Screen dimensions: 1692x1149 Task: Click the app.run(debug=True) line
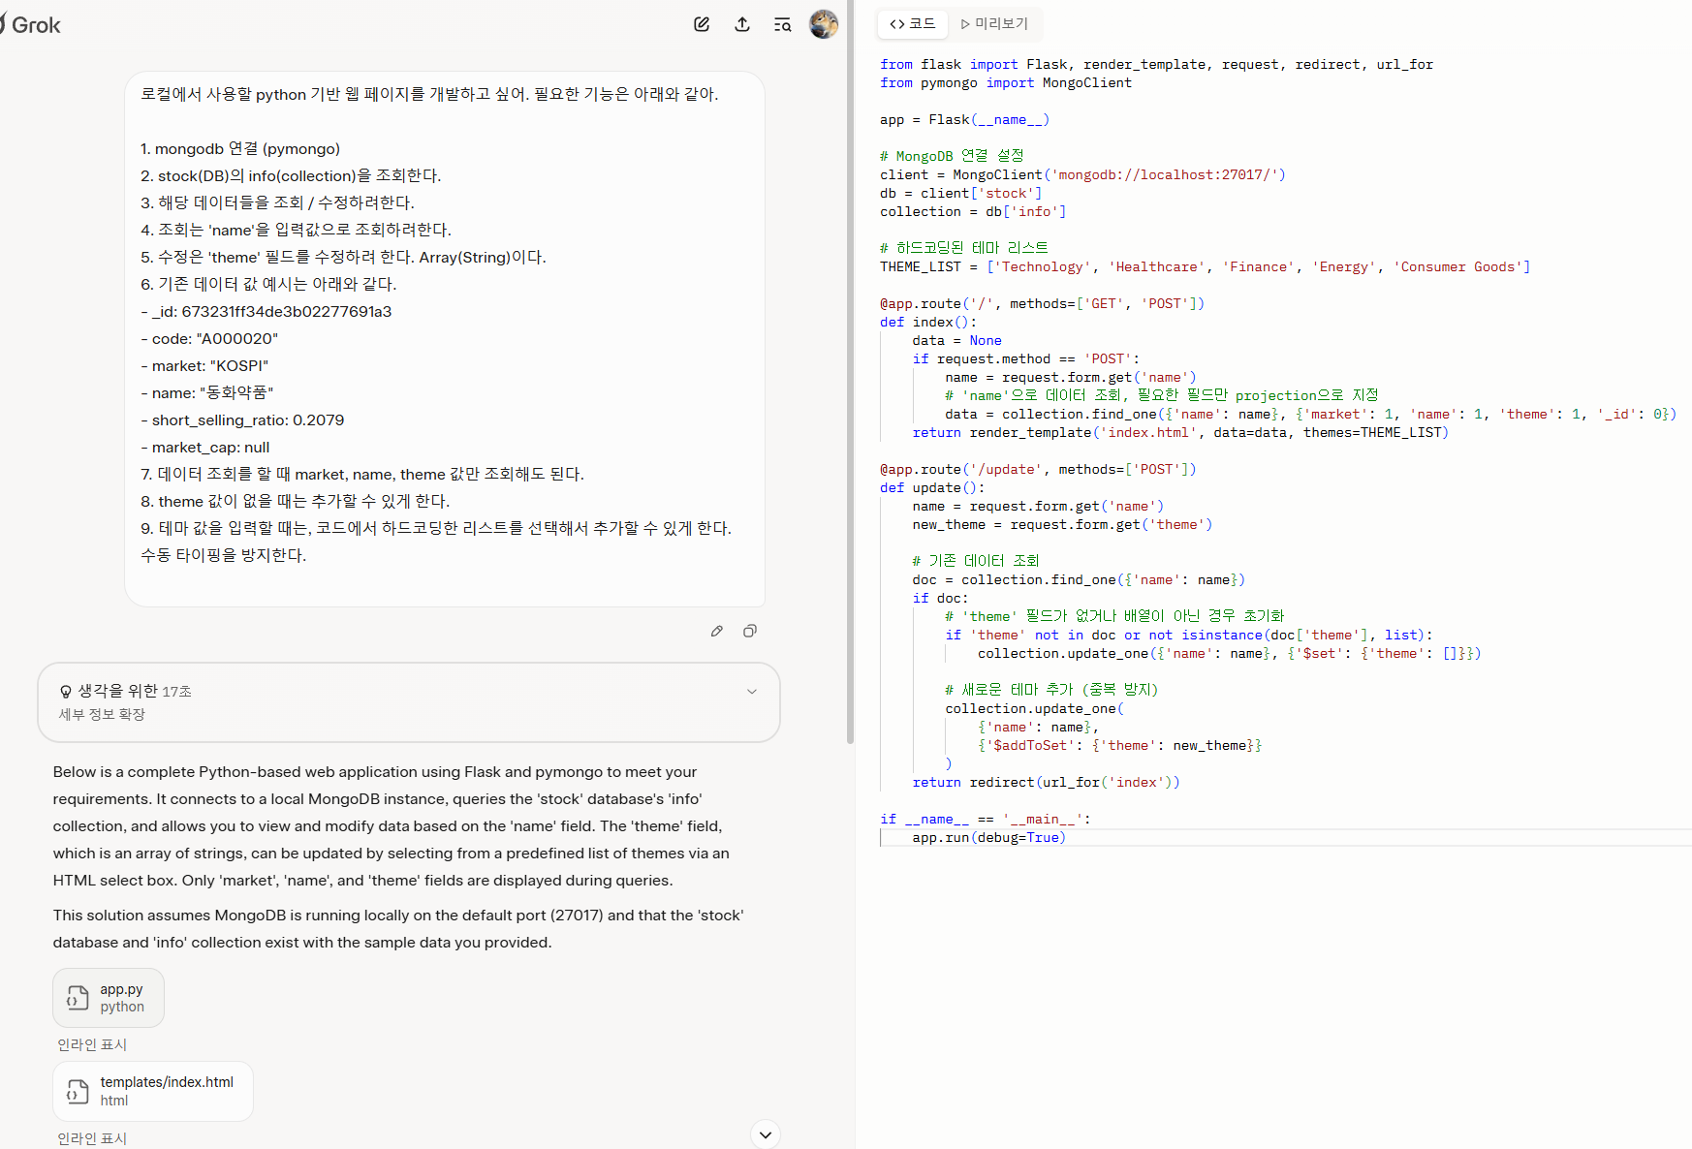coord(988,837)
